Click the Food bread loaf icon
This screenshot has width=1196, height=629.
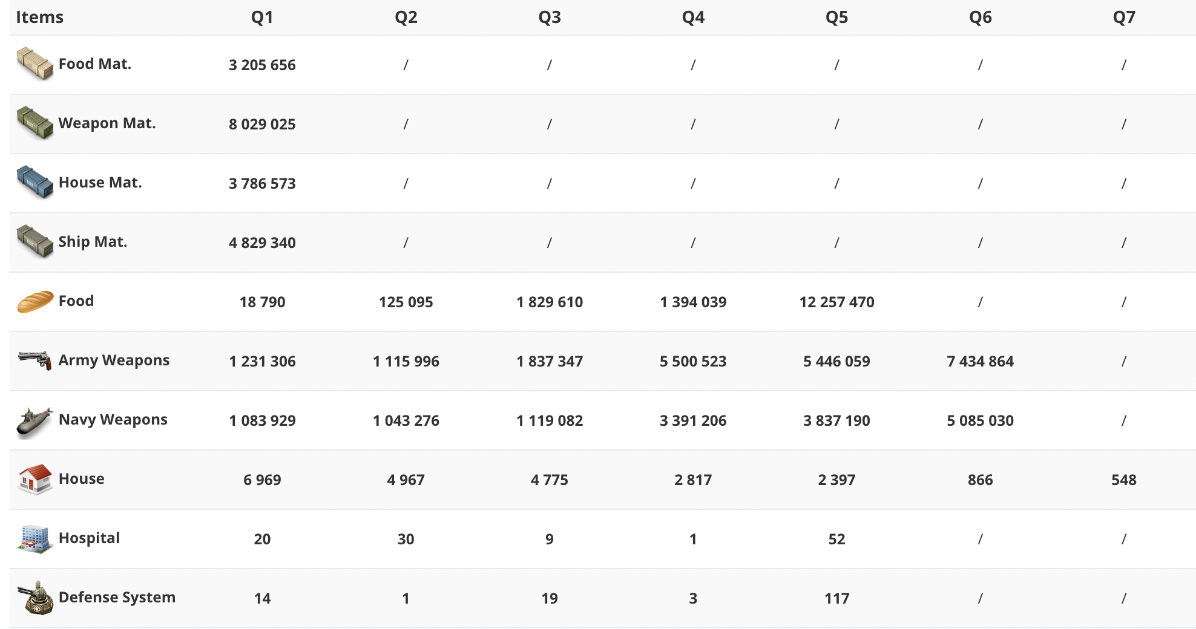point(34,301)
